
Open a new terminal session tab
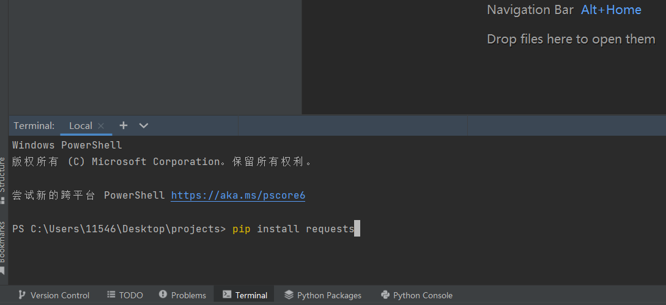(x=123, y=125)
